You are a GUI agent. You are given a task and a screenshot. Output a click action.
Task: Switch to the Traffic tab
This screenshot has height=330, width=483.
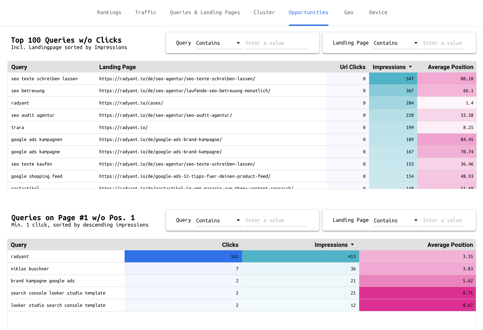[146, 12]
